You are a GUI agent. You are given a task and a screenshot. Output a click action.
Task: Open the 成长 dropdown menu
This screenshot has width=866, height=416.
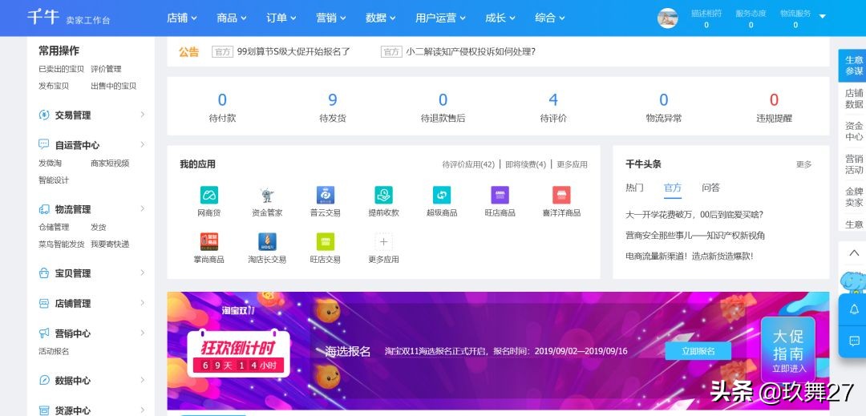(500, 18)
